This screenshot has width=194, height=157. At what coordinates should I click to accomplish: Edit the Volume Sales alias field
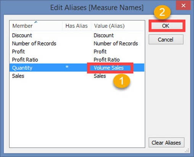(110, 68)
